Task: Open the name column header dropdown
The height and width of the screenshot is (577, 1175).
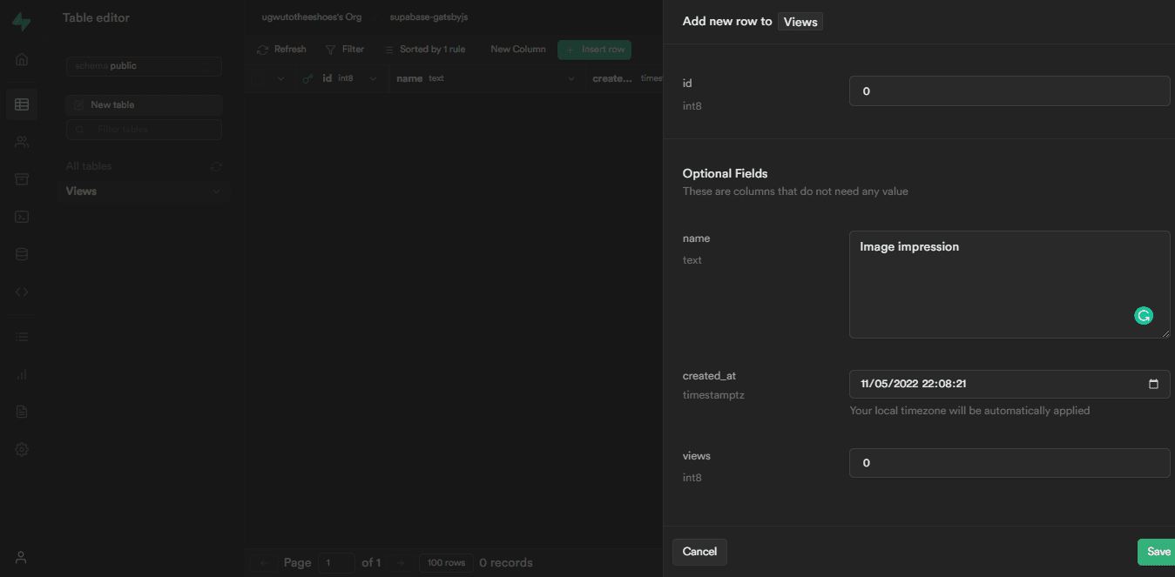Action: [571, 78]
